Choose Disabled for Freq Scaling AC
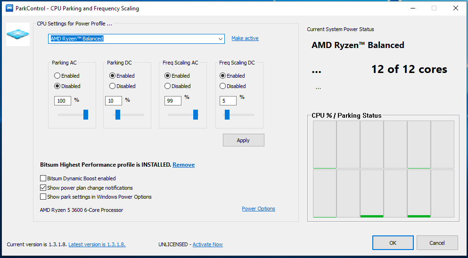 pos(168,86)
